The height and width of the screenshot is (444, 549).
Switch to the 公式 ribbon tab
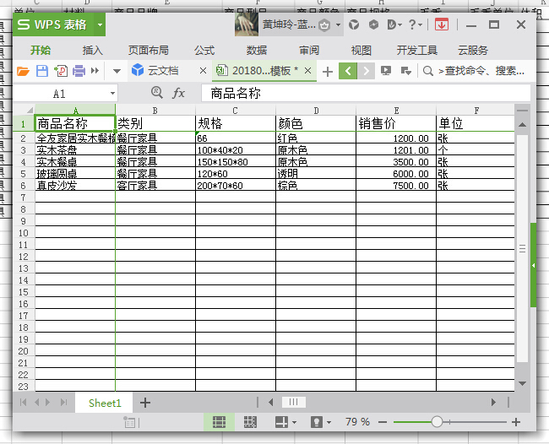coord(204,50)
